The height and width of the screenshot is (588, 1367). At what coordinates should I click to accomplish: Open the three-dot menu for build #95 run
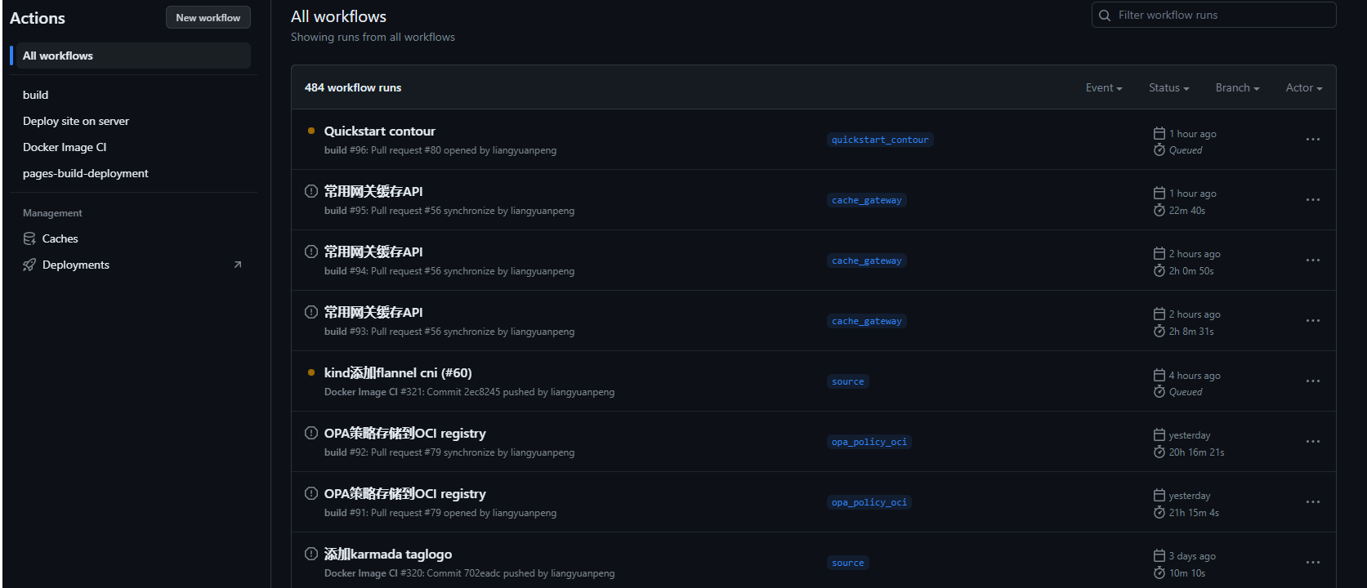(x=1312, y=200)
